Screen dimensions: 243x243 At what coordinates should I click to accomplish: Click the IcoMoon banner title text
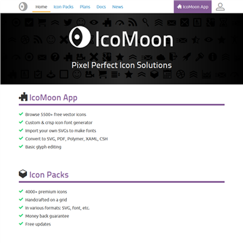click(x=134, y=38)
